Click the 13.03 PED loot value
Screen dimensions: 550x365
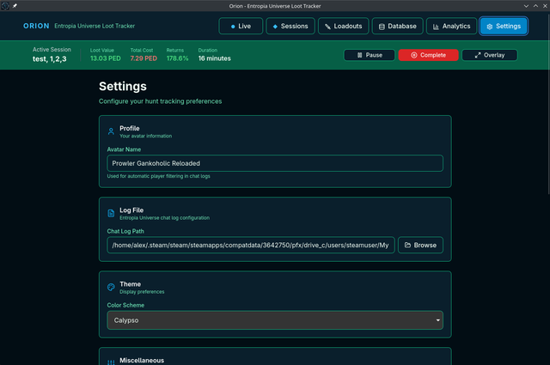tap(106, 58)
